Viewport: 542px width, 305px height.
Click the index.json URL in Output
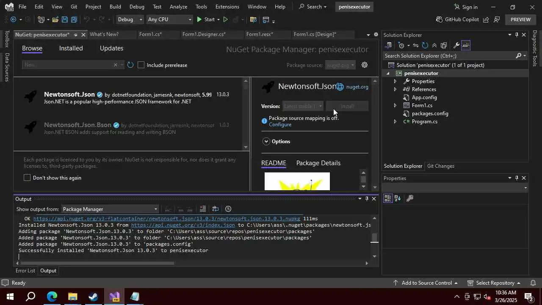pos(183,225)
